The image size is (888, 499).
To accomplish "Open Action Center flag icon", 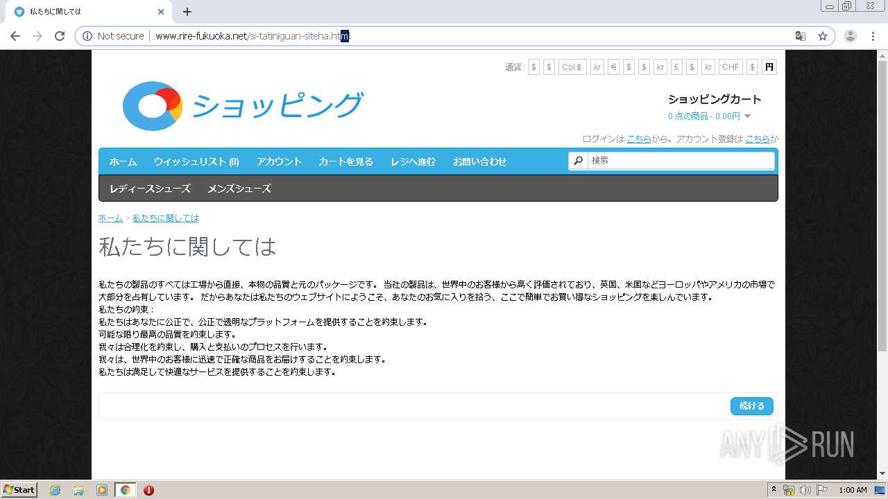I will [822, 490].
